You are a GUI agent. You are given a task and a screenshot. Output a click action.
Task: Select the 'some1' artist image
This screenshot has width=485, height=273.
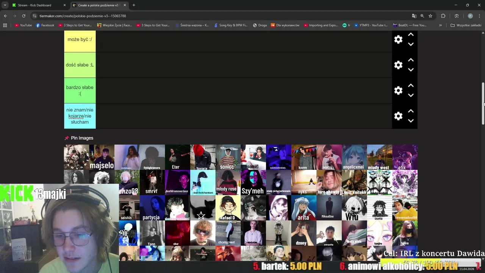point(253,157)
